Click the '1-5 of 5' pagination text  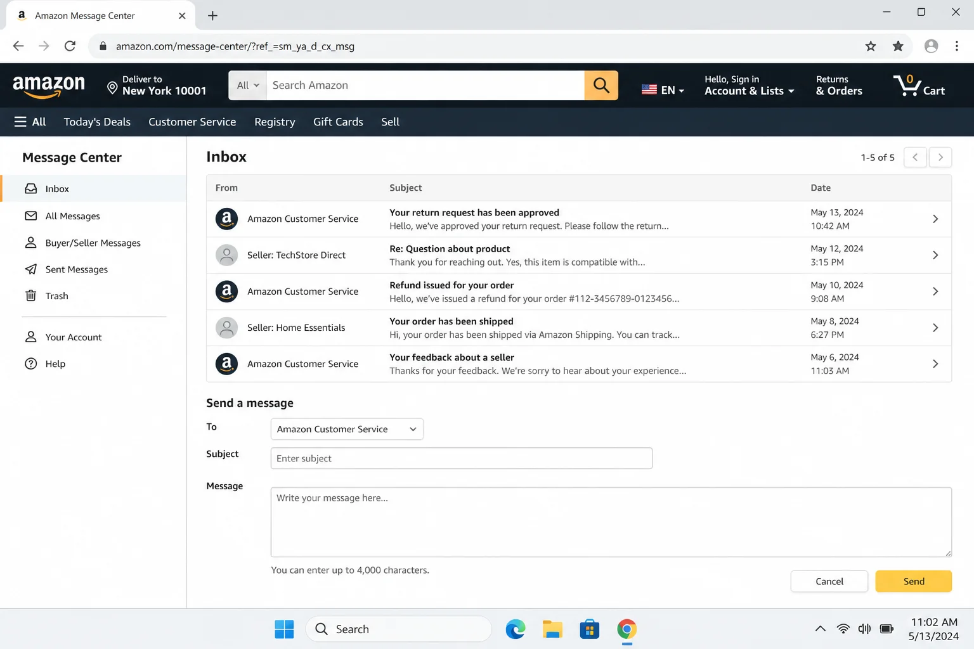tap(878, 157)
